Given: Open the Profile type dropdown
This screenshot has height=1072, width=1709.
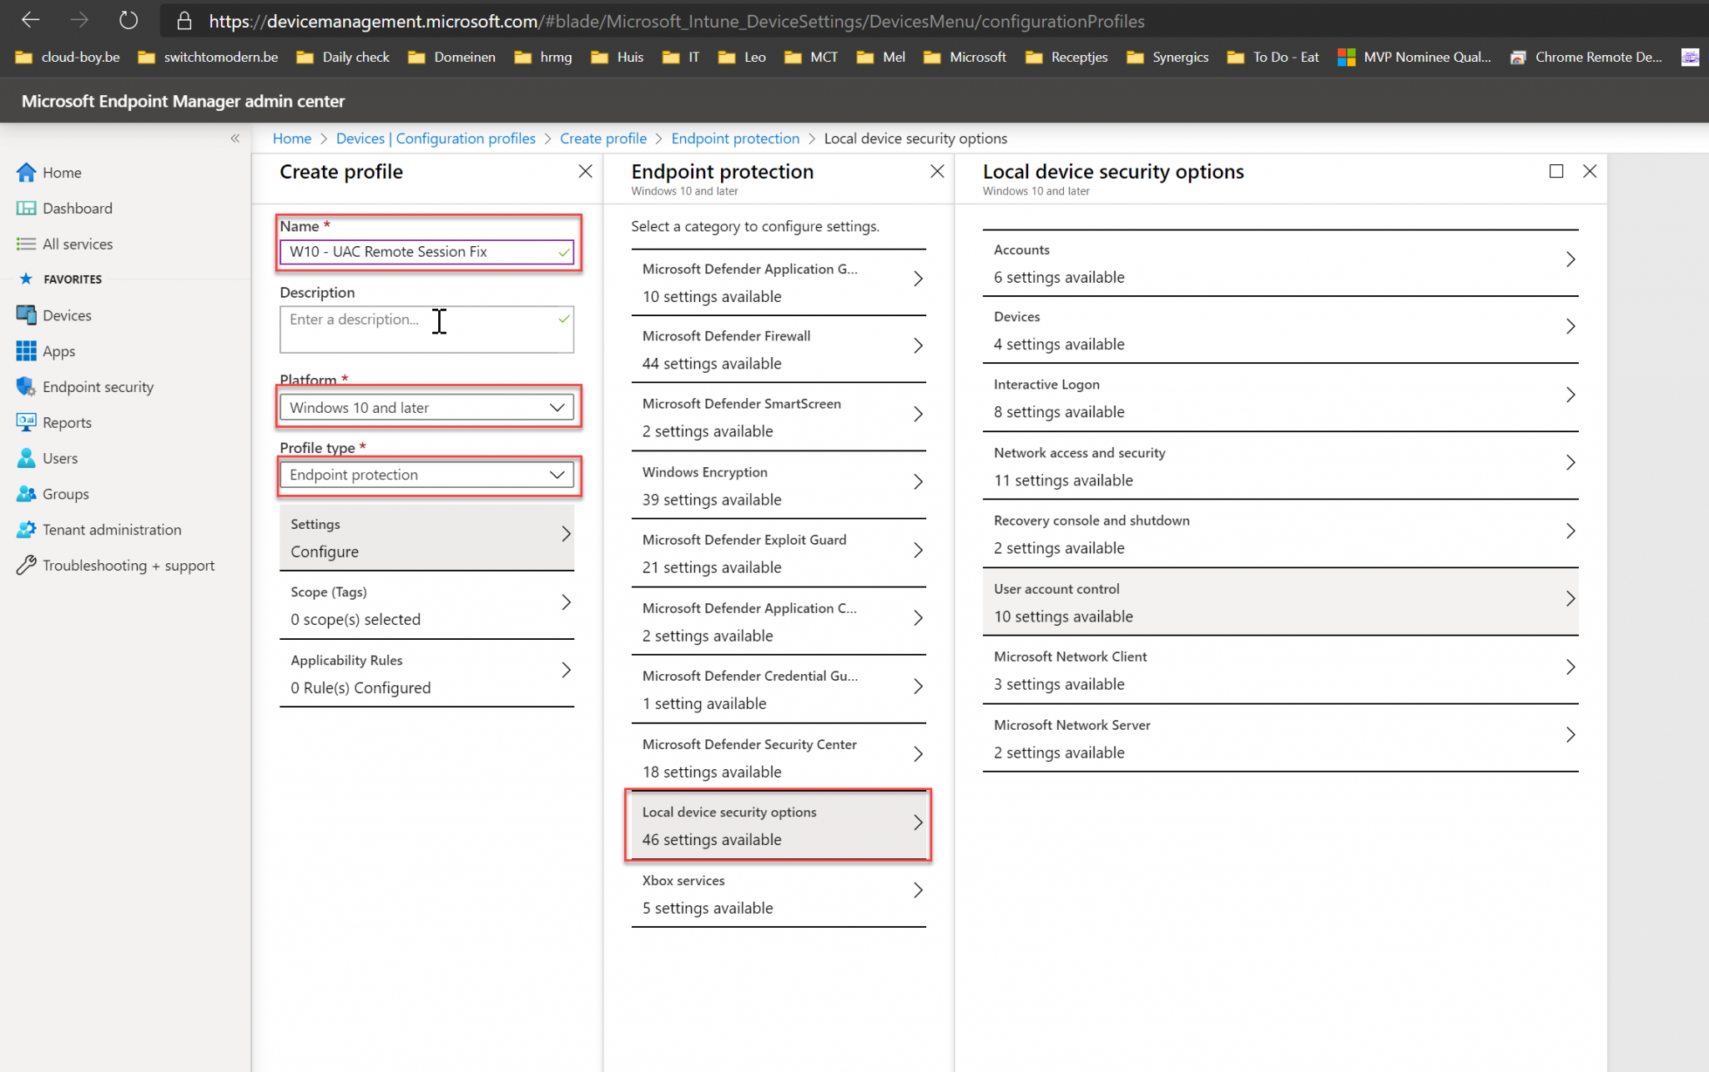Looking at the screenshot, I should click(x=426, y=475).
